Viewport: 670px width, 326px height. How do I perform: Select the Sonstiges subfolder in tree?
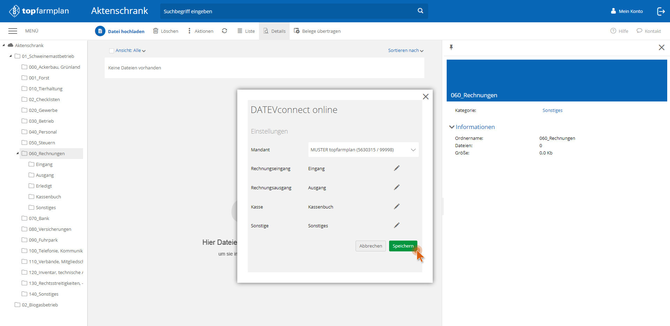click(x=42, y=207)
